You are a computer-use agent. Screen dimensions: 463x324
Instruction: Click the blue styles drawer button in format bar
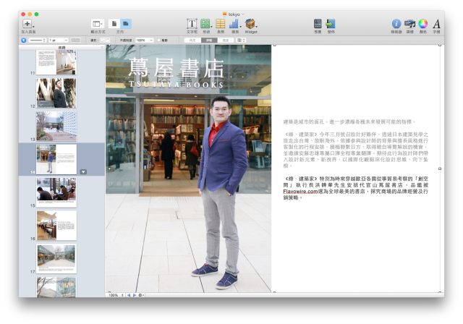click(24, 40)
